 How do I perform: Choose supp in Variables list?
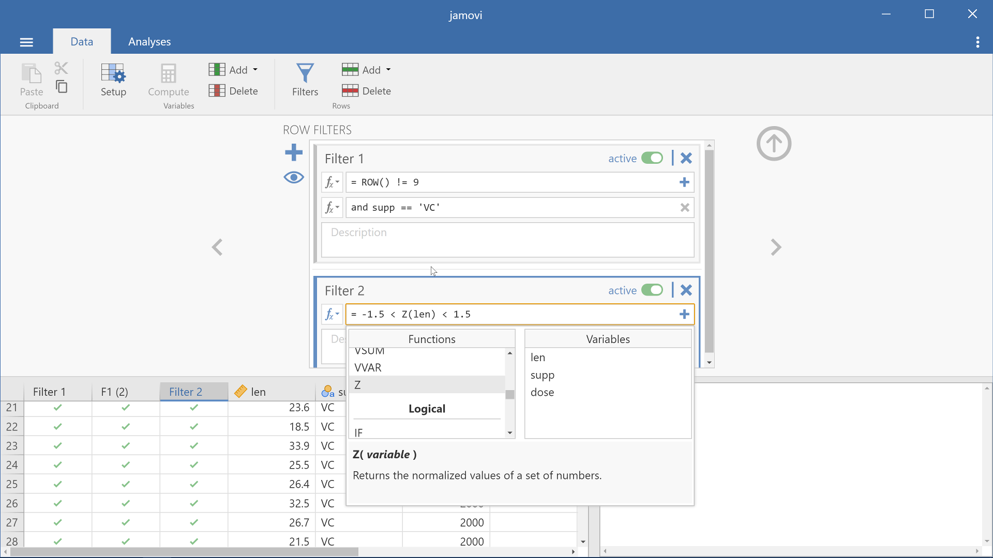608,375
